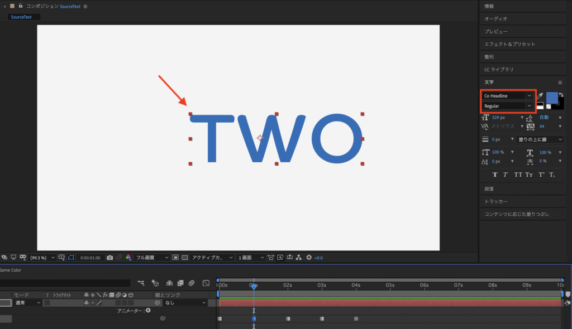The width and height of the screenshot is (572, 329).
Task: Select the keyframe at the 02s mark
Action: 288,319
